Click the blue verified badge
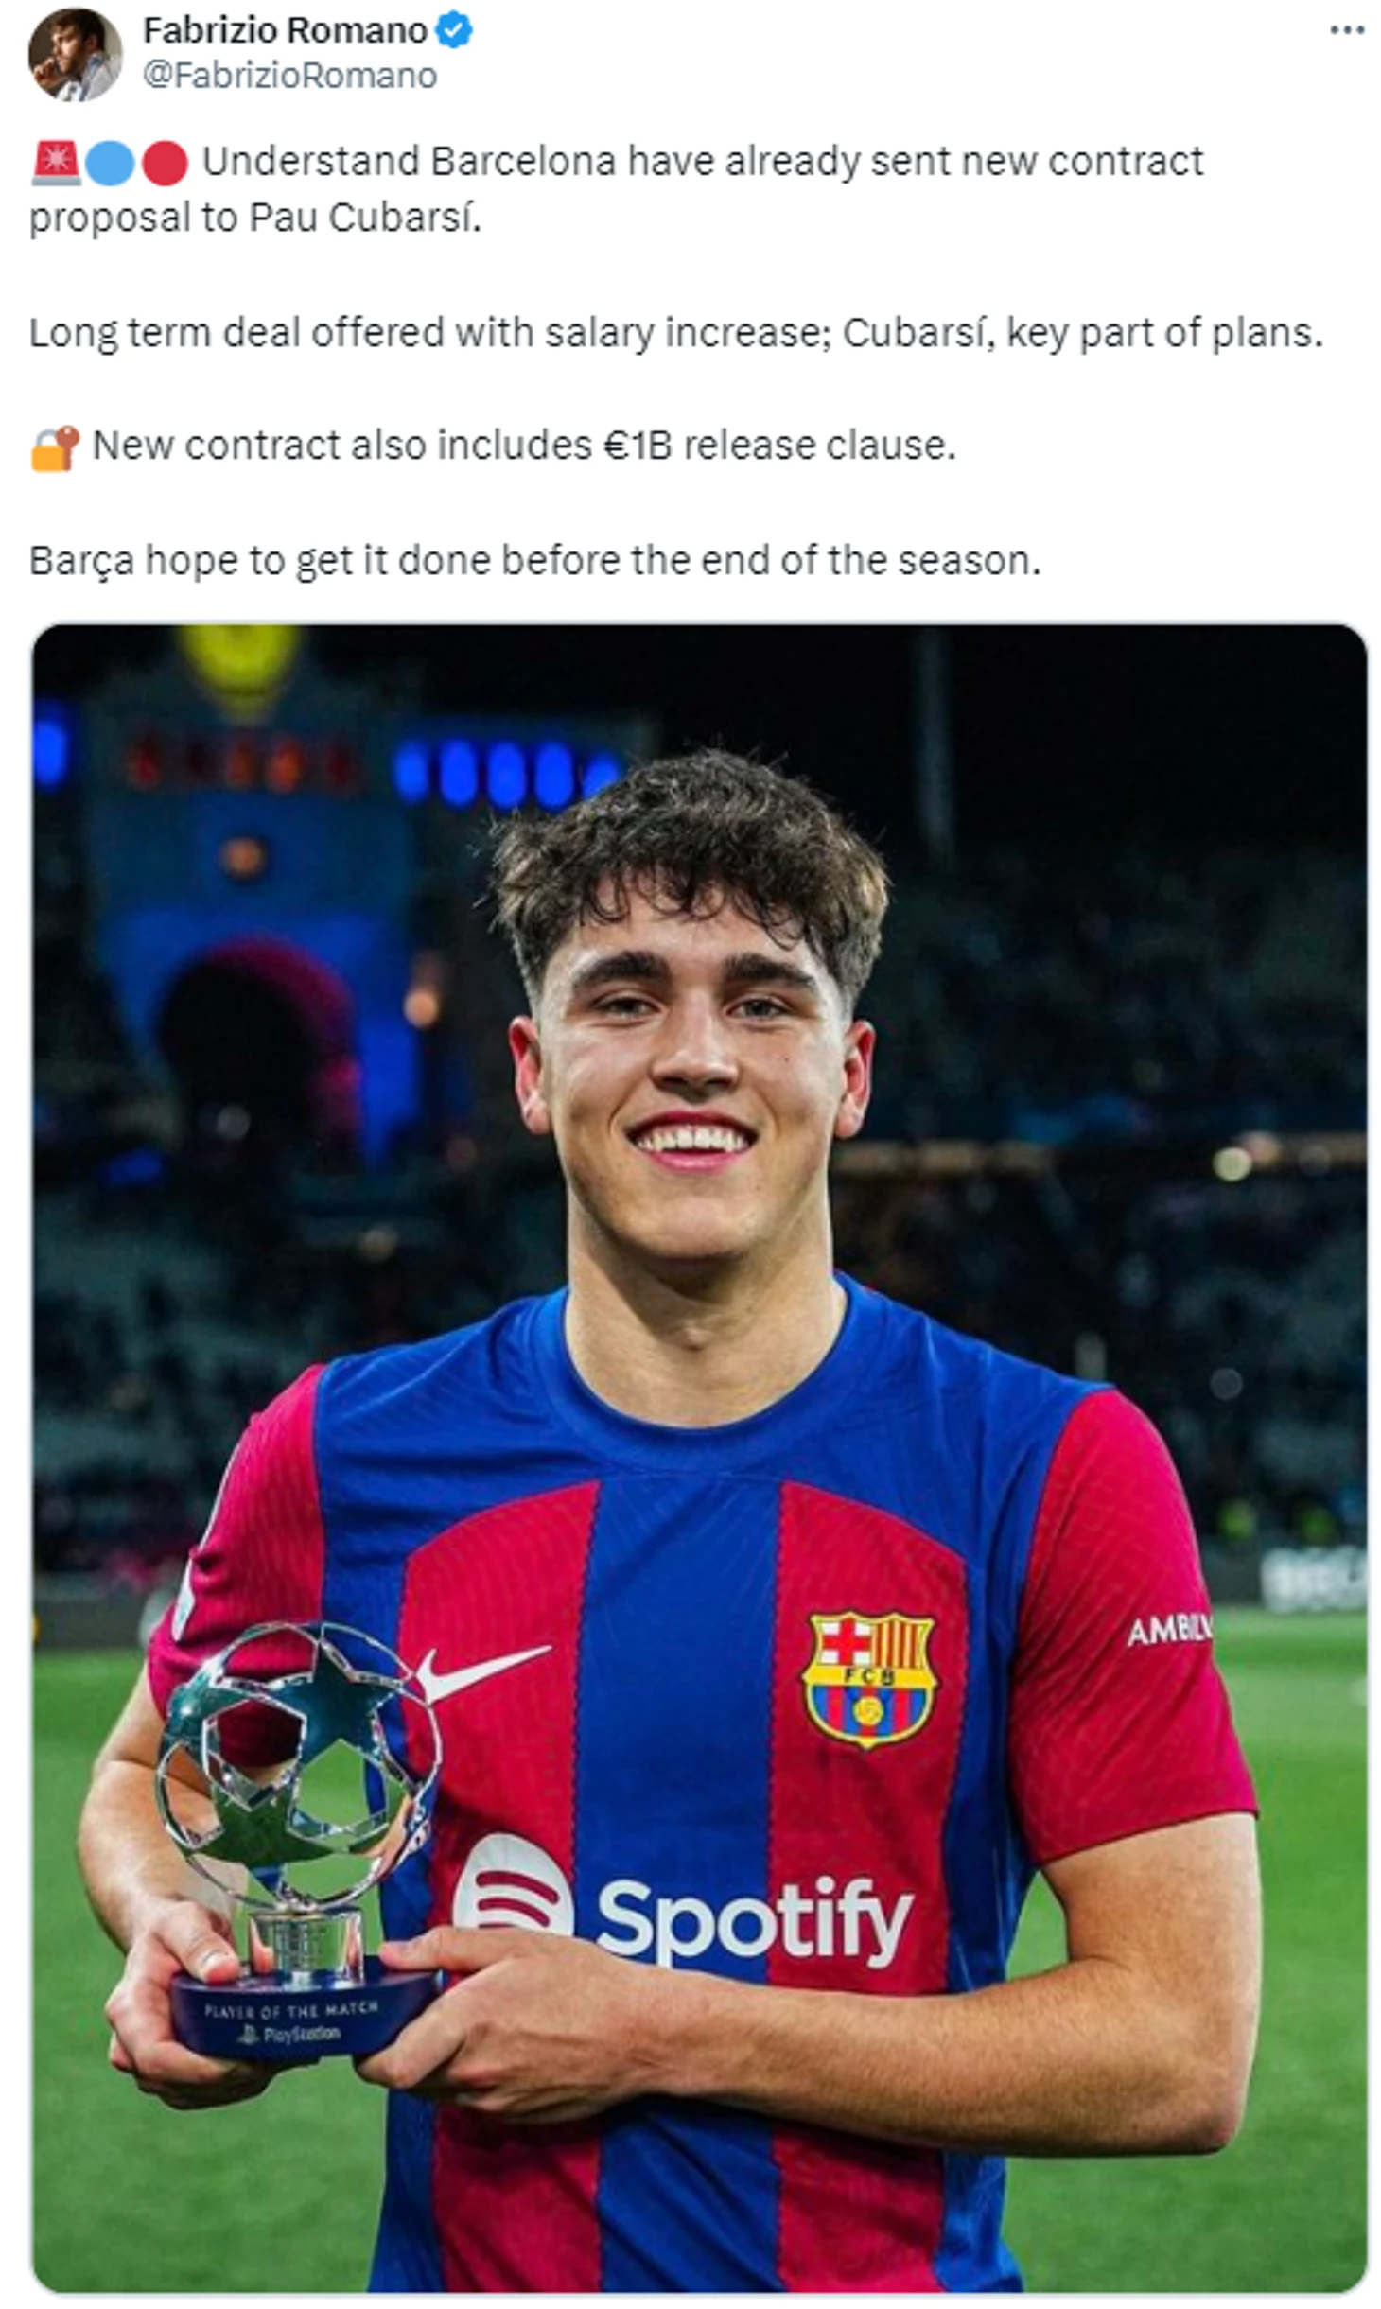1381x2309 pixels. tap(453, 31)
